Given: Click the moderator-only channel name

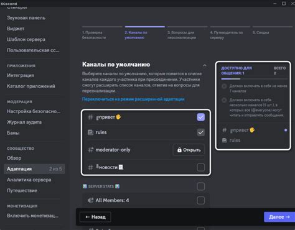Looking at the screenshot, I should 113,150.
